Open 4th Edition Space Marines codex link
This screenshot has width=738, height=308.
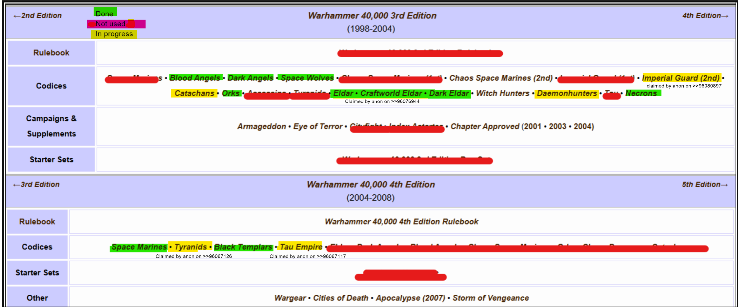[x=139, y=247]
